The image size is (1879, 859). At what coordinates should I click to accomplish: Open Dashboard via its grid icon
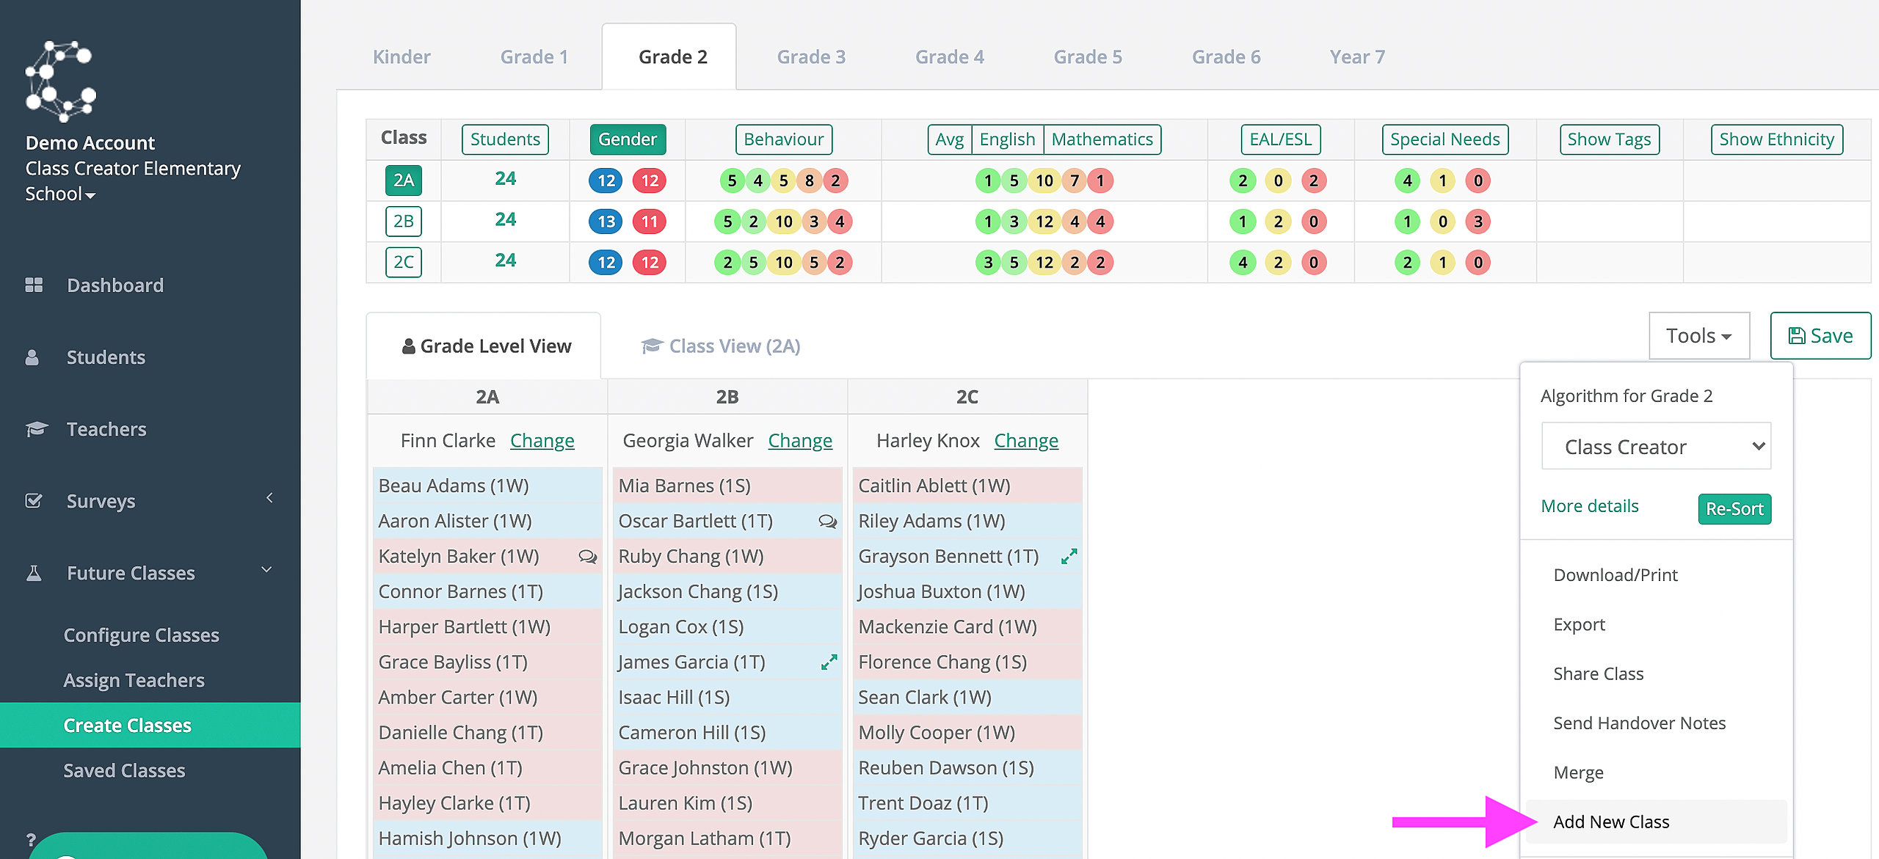coord(34,285)
